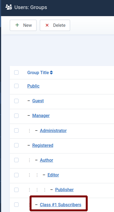Open the Public group link

pyautogui.click(x=34, y=86)
